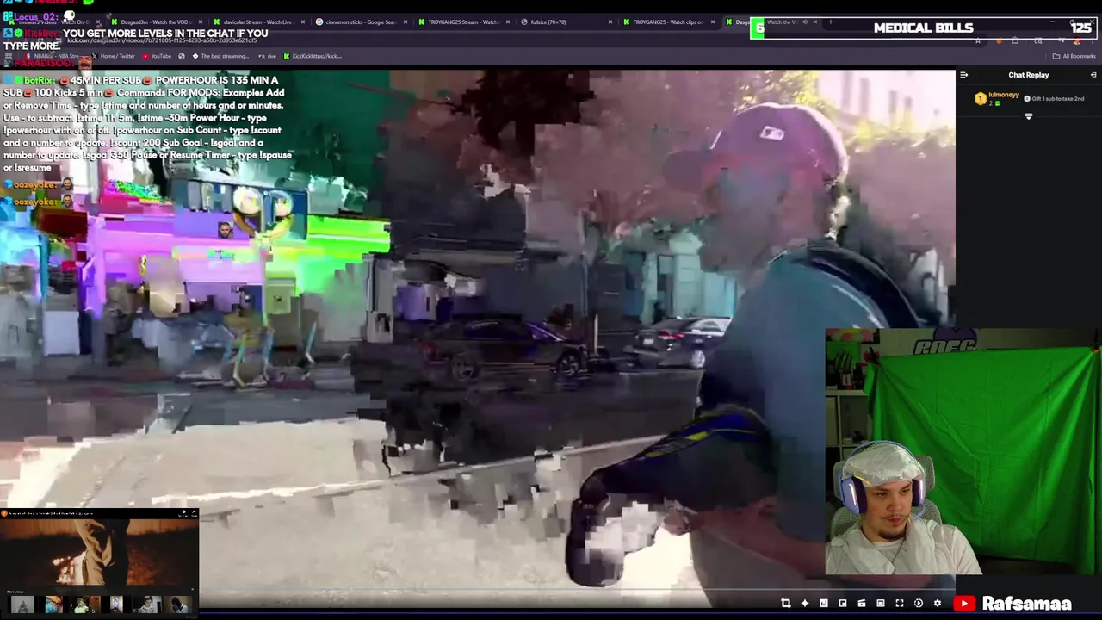This screenshot has height=620, width=1102.
Task: Open the stats bar-chart icon in player
Action: (x=823, y=604)
